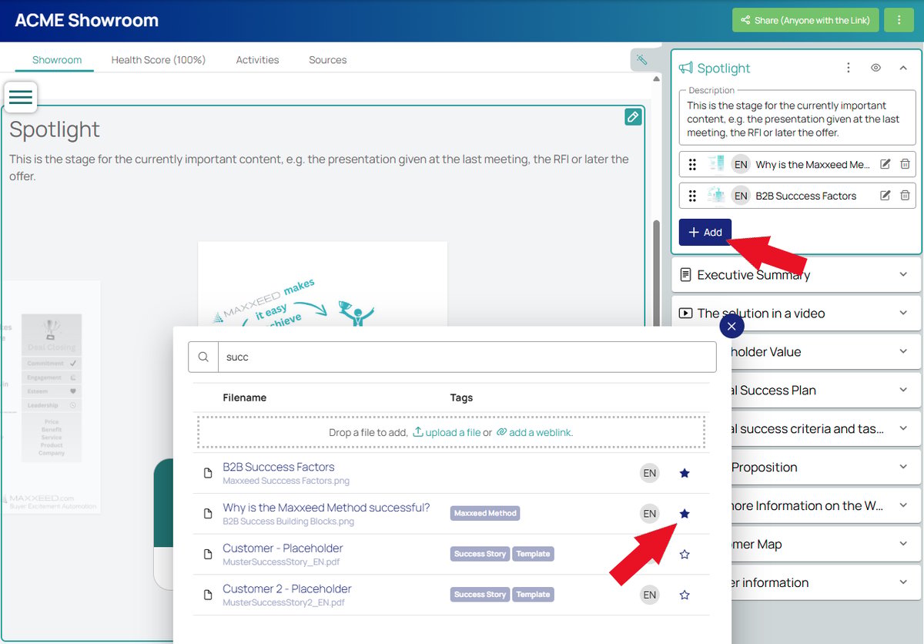Switch to the Activities tab
Image resolution: width=924 pixels, height=644 pixels.
pyautogui.click(x=257, y=59)
